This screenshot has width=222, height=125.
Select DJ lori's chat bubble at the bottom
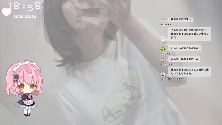click(190, 72)
